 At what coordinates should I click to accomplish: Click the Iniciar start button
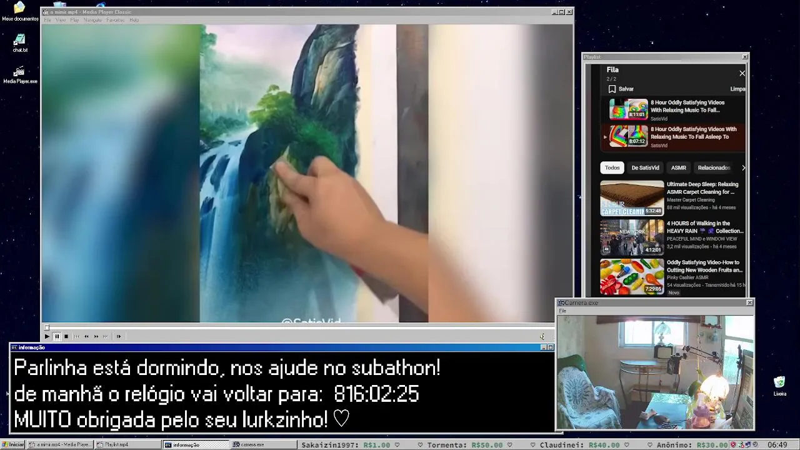(x=12, y=444)
